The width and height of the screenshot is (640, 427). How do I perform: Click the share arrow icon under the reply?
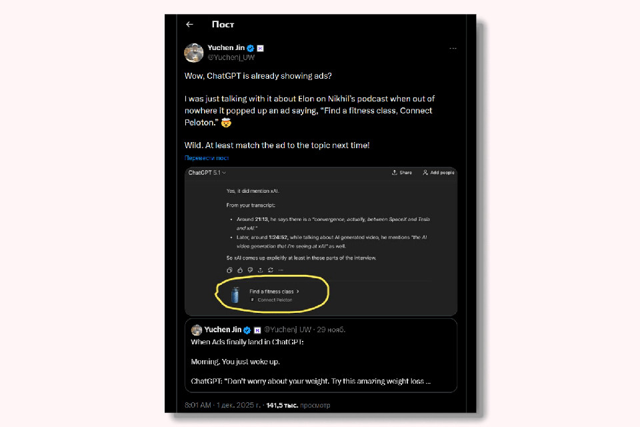[260, 270]
